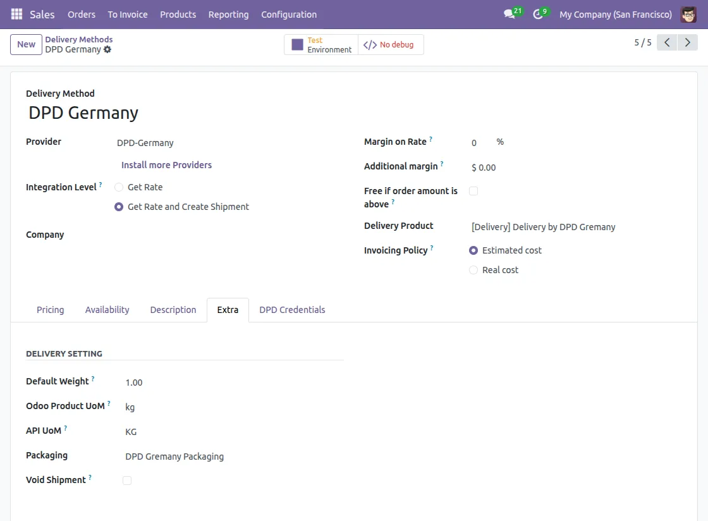Switch to the DPD Credentials tab
Viewport: 708px width, 521px height.
coord(292,310)
